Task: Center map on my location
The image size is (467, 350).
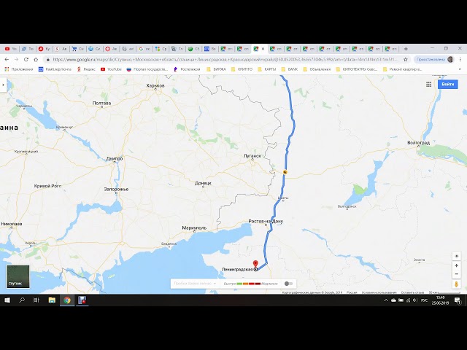Action: click(456, 256)
